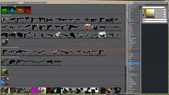This screenshot has height=95, width=169.
Task: Choose the round mine icon in fourth row
Action: pyautogui.click(x=5, y=42)
